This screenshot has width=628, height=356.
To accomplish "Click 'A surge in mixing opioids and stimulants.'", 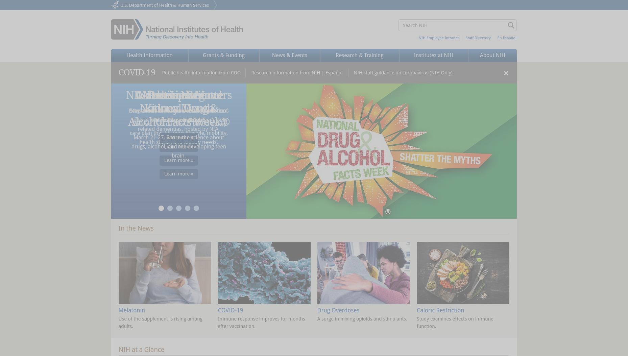I will coord(362,319).
